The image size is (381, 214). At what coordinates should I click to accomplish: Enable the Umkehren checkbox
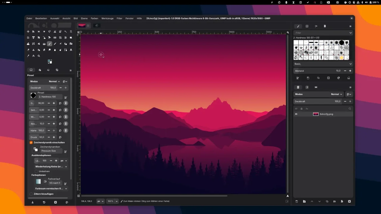point(37,171)
